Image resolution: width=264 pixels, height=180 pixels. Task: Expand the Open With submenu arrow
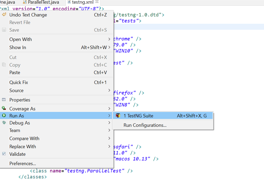coord(109,39)
